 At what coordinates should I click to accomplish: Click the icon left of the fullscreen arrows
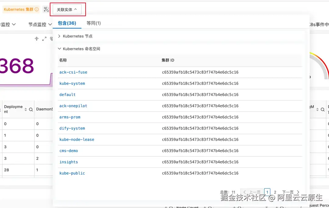(37, 39)
